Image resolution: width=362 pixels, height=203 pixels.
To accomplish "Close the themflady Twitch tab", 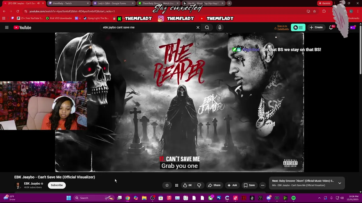I will tap(88, 3).
